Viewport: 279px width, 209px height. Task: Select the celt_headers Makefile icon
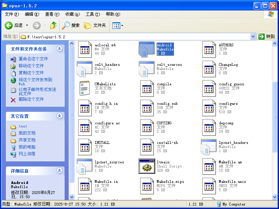(x=84, y=69)
